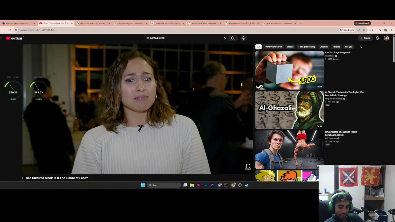Select the 'Related' filter chip
395x222 pixels.
click(336, 47)
